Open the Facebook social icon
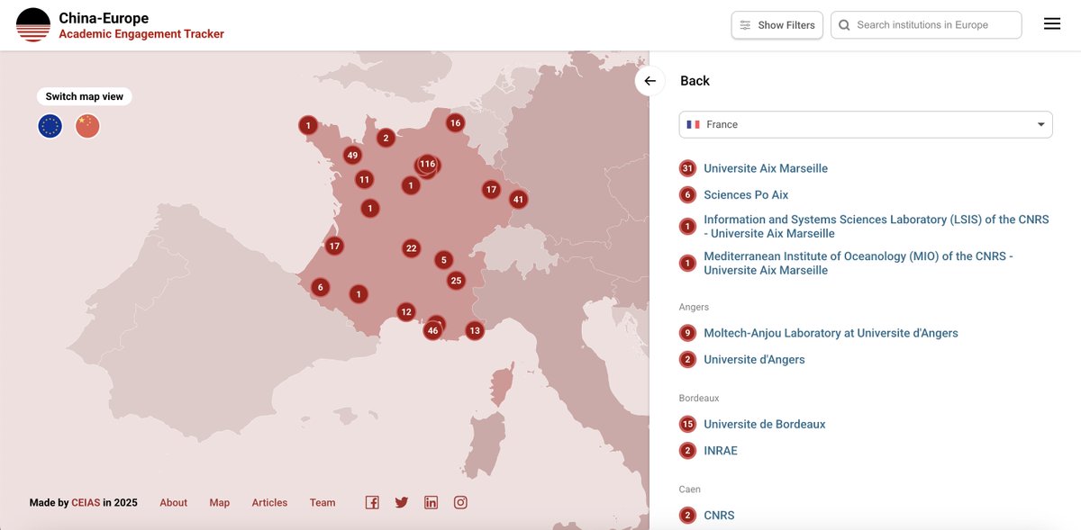Viewport: 1081px width, 530px height. [372, 503]
